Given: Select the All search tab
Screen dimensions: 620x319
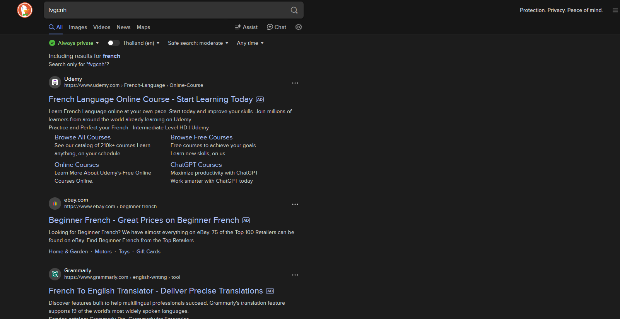Looking at the screenshot, I should (56, 27).
